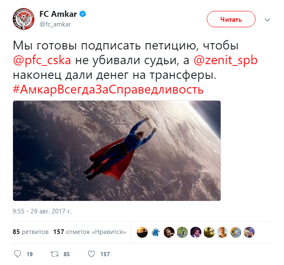Expand the tweet options chevron
The width and height of the screenshot is (284, 265).
point(267,20)
